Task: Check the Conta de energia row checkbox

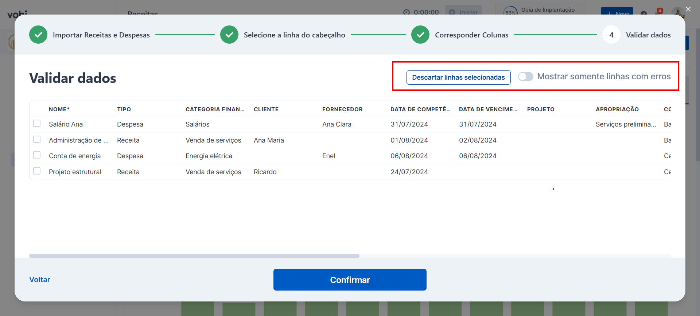Action: (x=37, y=155)
